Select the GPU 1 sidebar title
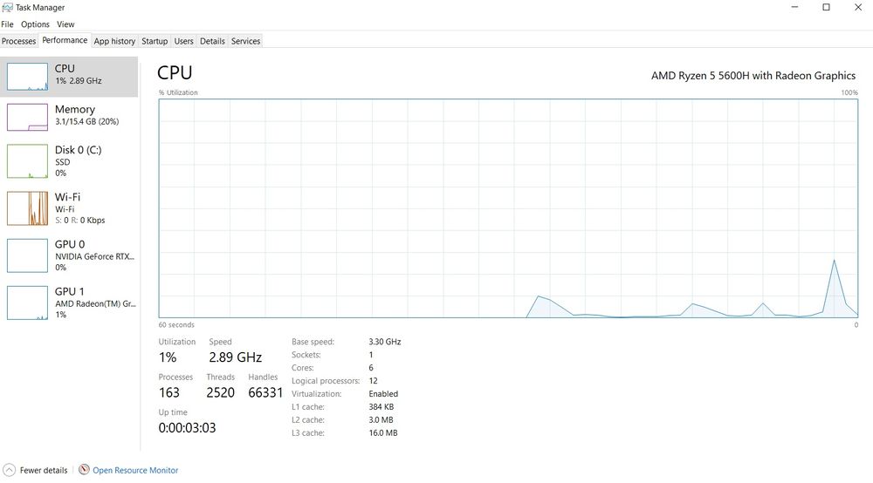873x483 pixels. pos(70,292)
